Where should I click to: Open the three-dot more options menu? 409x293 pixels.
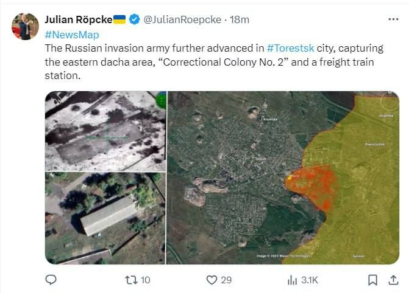coord(393,19)
